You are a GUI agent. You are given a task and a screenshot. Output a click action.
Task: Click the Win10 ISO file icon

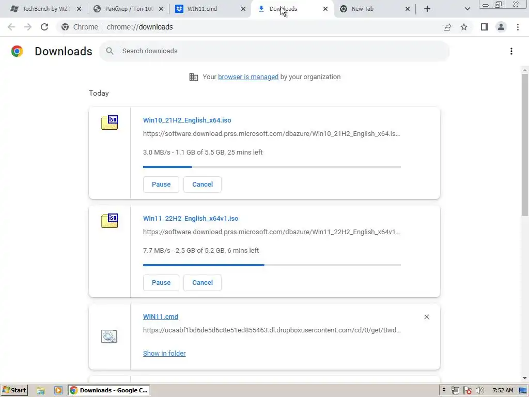coord(110,123)
